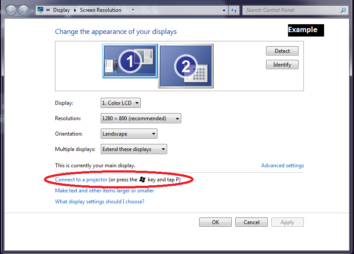Open Make text and other items larger link
This screenshot has height=254, width=354.
(x=104, y=191)
